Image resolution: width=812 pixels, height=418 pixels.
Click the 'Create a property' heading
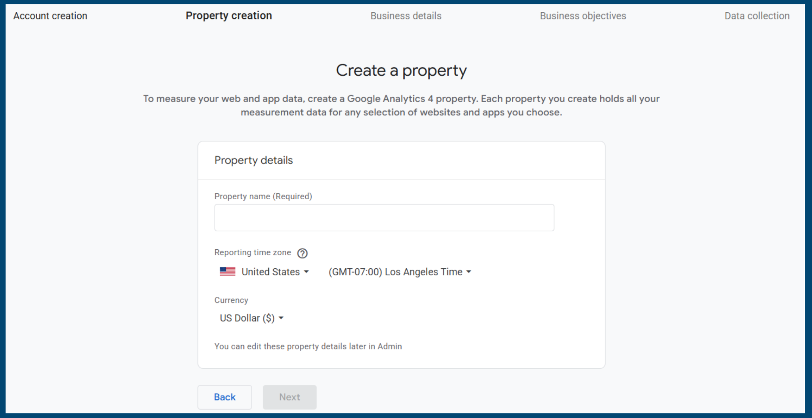(401, 71)
